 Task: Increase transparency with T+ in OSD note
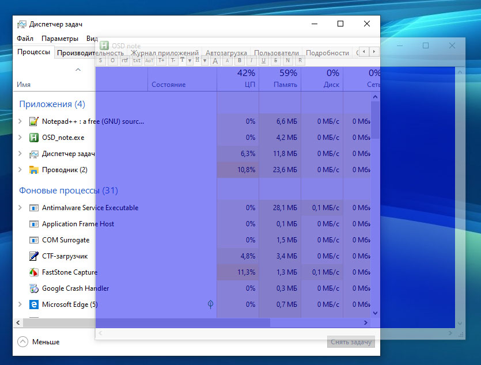[x=161, y=60]
